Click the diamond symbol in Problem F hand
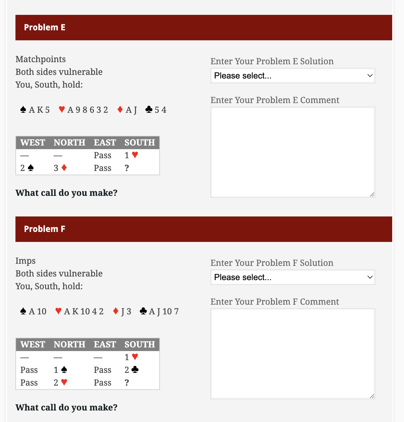The height and width of the screenshot is (422, 404). point(115,311)
